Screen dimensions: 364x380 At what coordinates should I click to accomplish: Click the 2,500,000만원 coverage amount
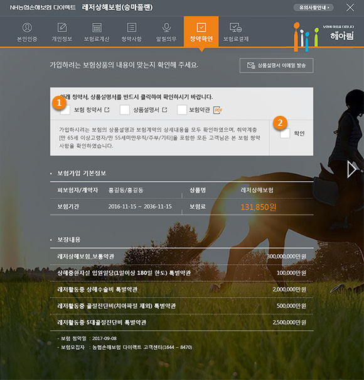coord(289,322)
